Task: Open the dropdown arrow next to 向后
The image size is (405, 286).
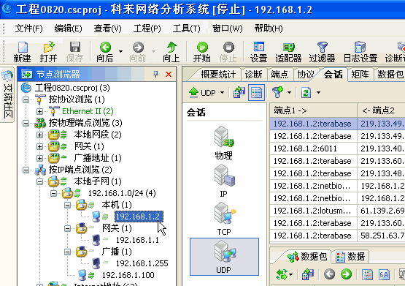Action: click(x=120, y=51)
